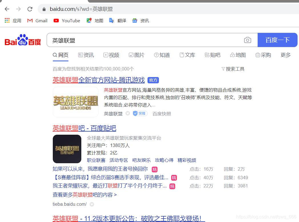
Task: Click the 关注用户：1380万人 text
Action: click(x=108, y=145)
